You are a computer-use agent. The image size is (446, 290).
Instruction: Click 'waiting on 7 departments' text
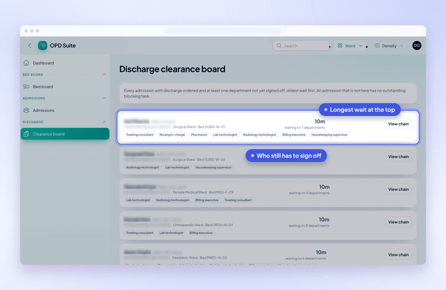305,127
